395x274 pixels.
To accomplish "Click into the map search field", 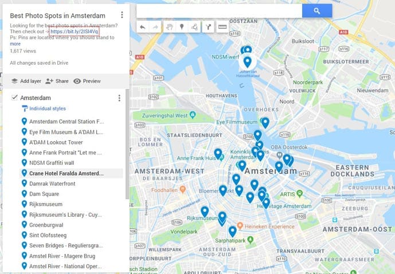I will click(x=219, y=11).
